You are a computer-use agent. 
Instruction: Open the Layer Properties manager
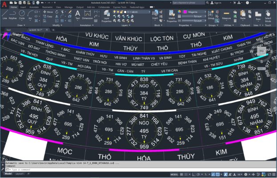point(107,17)
